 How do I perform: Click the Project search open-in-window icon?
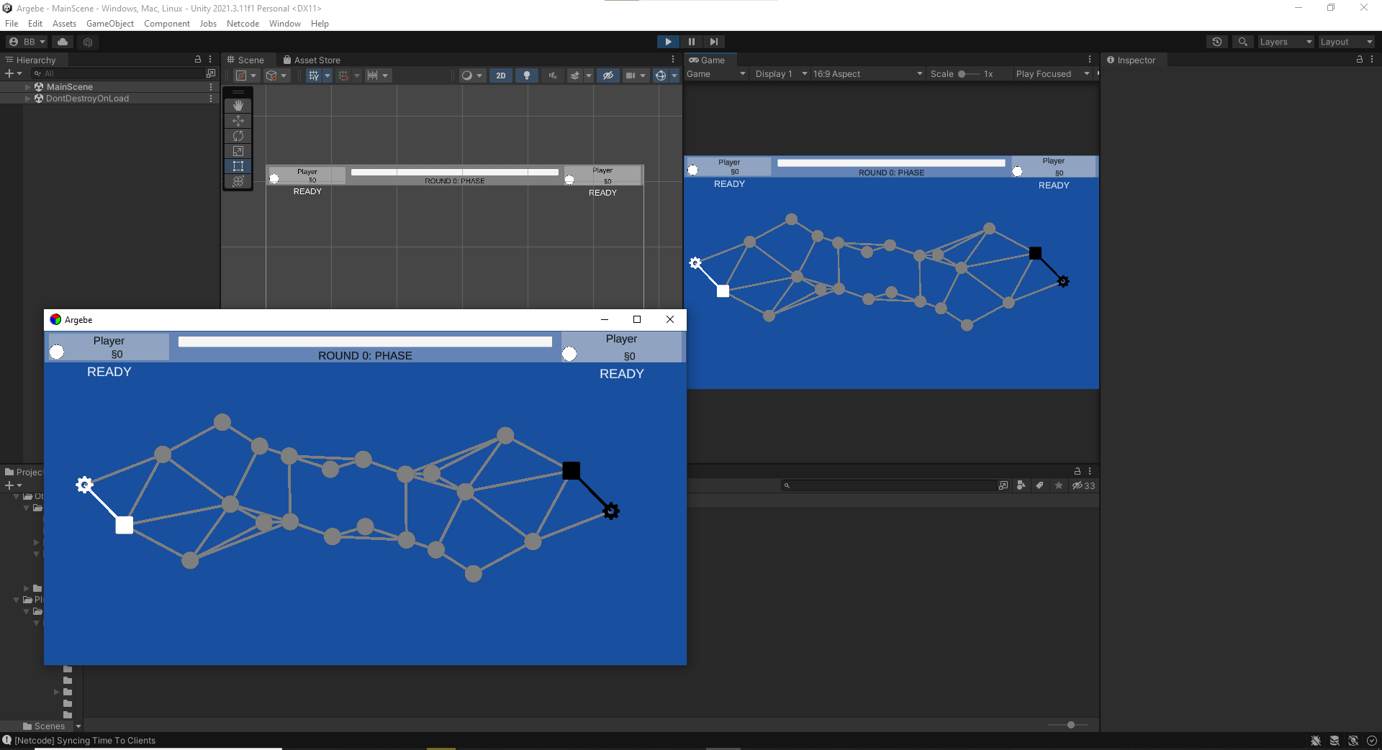(1003, 485)
